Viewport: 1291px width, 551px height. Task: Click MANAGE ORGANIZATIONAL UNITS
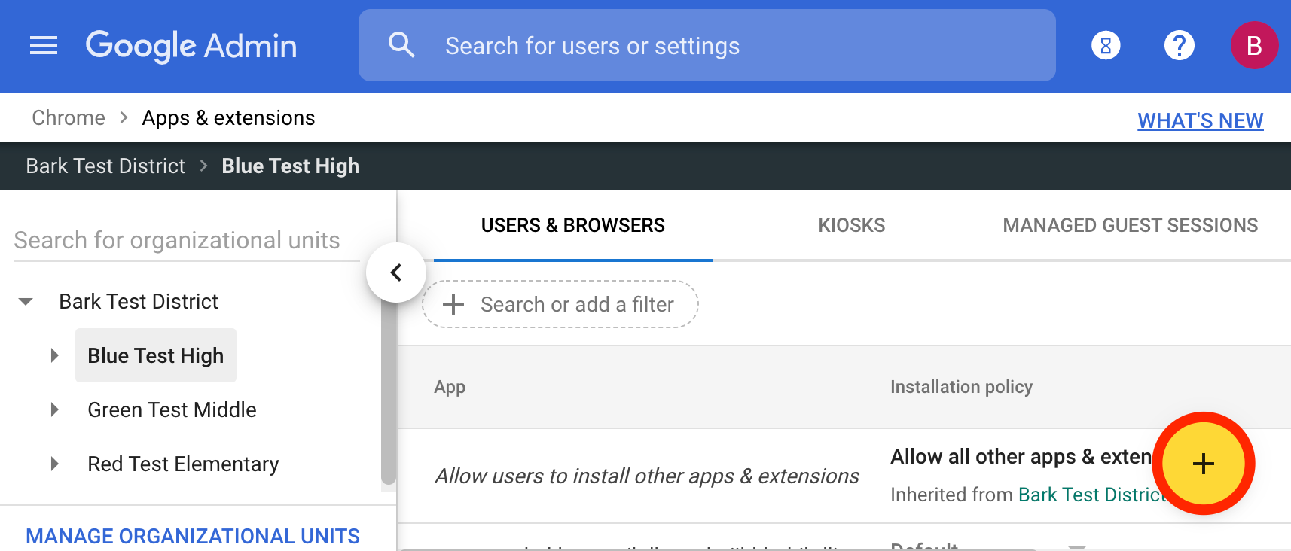tap(192, 536)
